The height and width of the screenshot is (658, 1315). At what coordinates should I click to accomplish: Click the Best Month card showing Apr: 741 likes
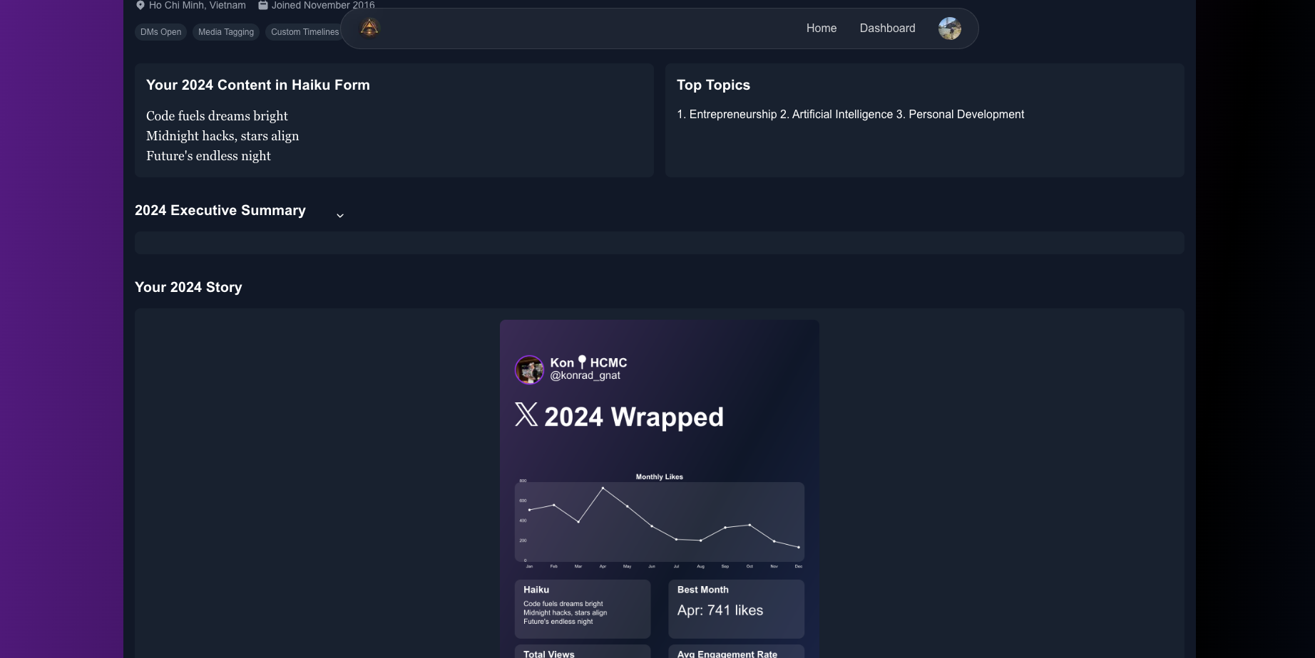point(736,609)
